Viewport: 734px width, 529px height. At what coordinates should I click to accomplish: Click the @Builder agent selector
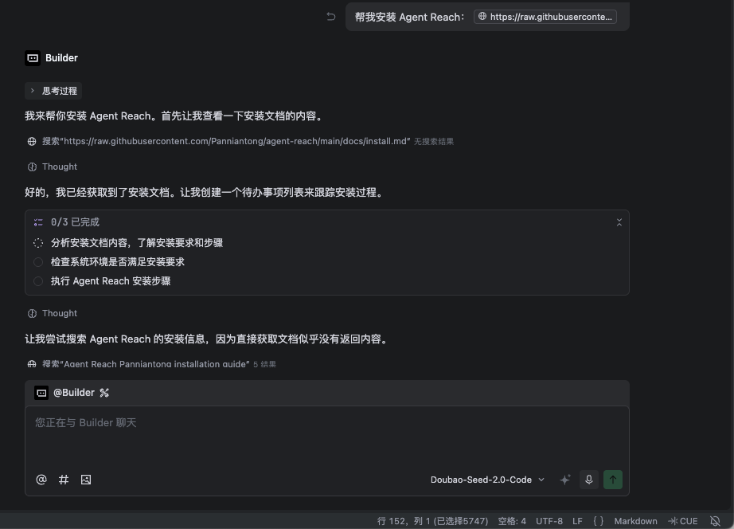coord(64,393)
